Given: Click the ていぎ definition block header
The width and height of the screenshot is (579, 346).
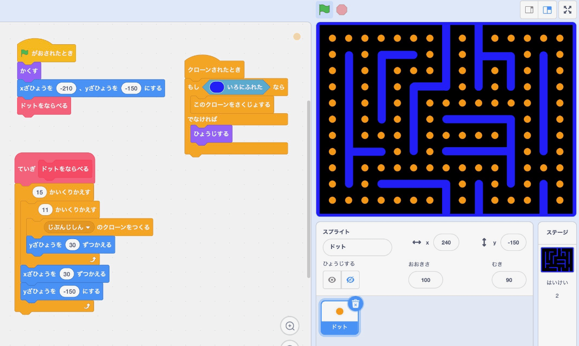Looking at the screenshot, I should pyautogui.click(x=55, y=168).
